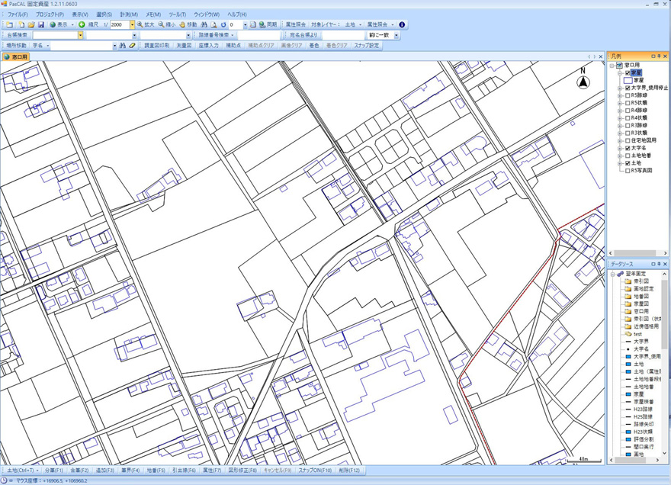Screen dimensions: 671x485
Task: Click the 拡大 zoom-in magnifier tool
Action: pos(145,25)
